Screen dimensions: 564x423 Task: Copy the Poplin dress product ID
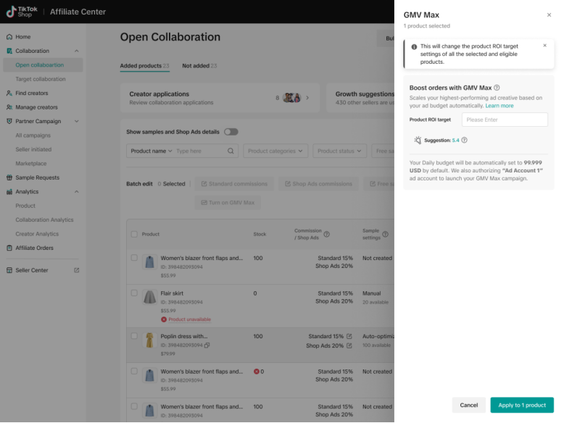pyautogui.click(x=207, y=345)
